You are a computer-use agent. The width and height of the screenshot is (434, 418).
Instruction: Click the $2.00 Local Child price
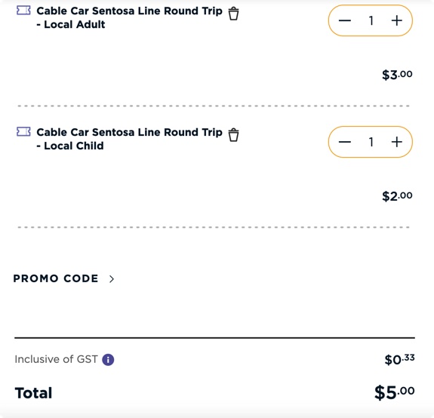tap(397, 196)
